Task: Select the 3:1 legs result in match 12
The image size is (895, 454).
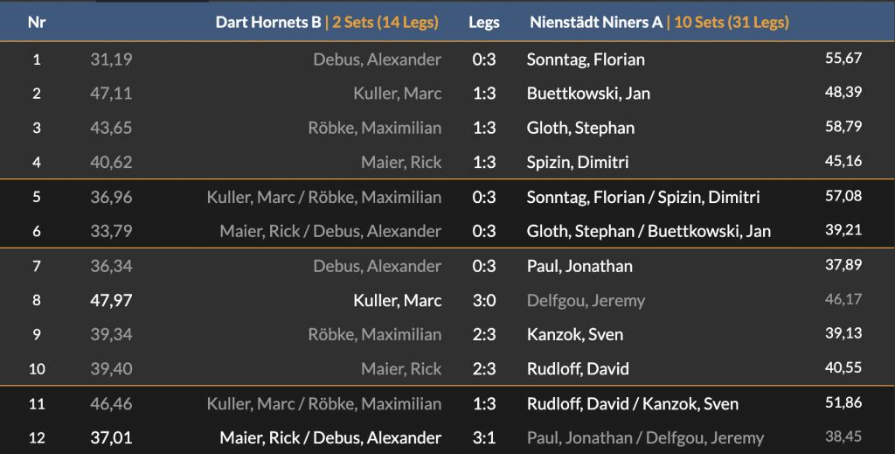Action: (x=483, y=438)
